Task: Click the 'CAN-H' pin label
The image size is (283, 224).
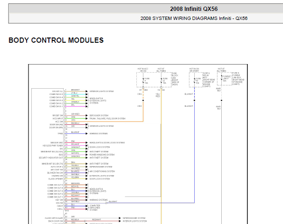Action: (60, 206)
